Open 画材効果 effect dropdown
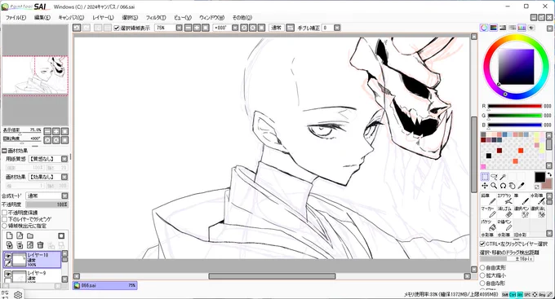The width and height of the screenshot is (555, 299). [x=64, y=177]
